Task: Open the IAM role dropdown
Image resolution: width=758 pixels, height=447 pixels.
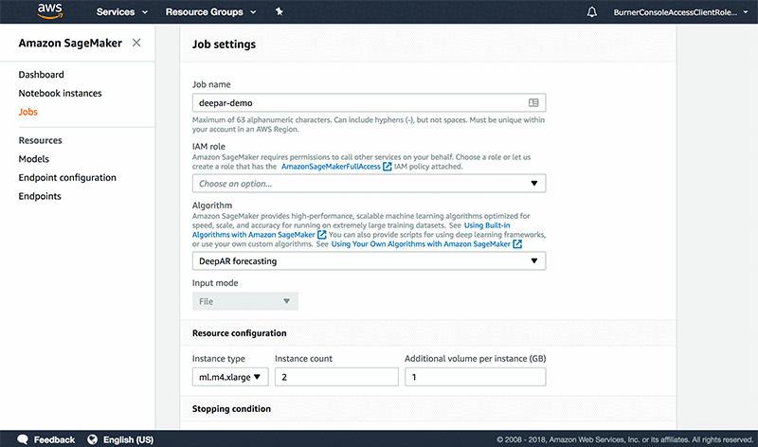Action: (369, 183)
